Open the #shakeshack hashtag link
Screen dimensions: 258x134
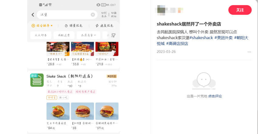coord(201,38)
